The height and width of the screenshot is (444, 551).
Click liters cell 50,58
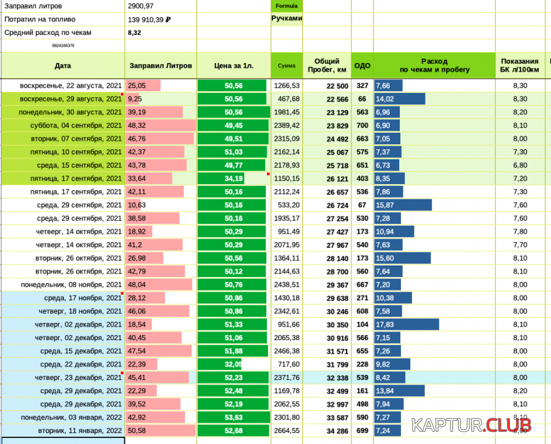161,431
